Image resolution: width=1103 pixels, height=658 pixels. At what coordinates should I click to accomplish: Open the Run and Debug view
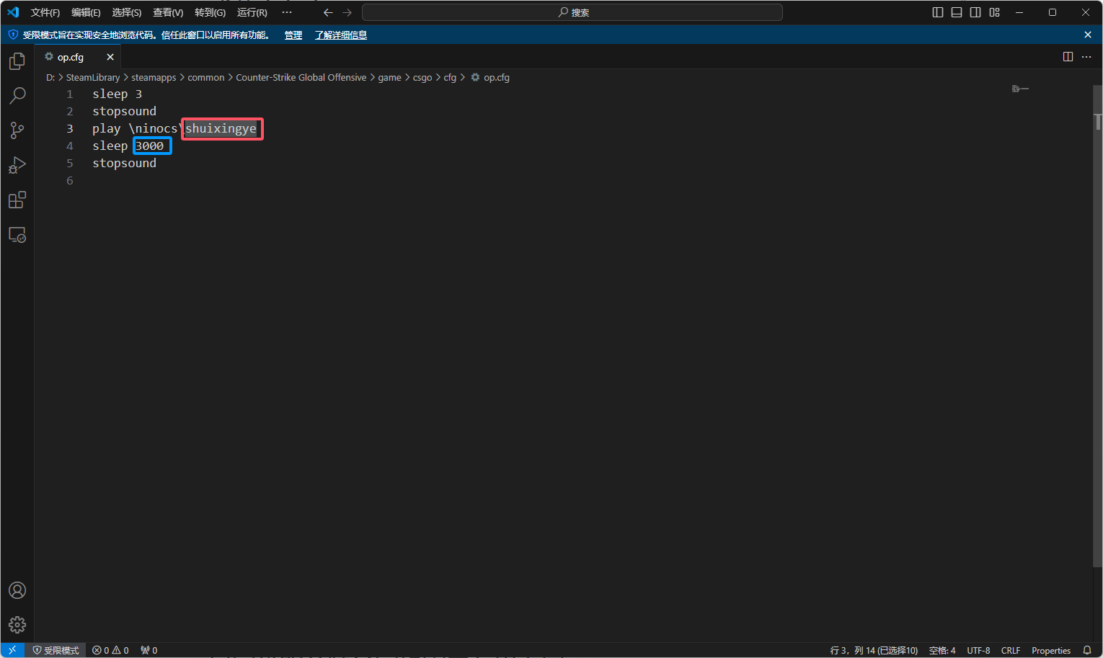pos(17,165)
